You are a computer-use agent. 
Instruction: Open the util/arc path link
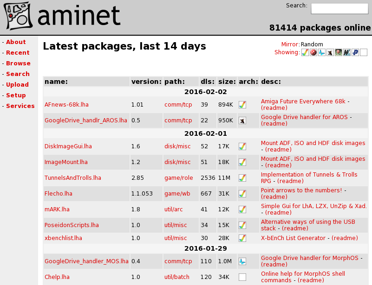(173, 209)
